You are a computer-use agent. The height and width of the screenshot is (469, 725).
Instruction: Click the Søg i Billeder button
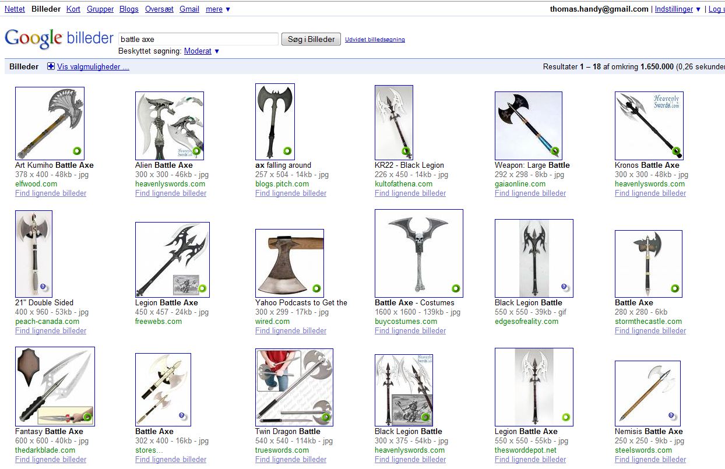311,39
